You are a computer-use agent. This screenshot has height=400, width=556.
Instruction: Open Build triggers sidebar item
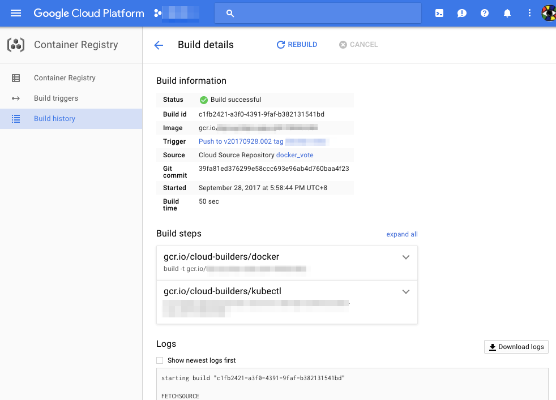71,98
